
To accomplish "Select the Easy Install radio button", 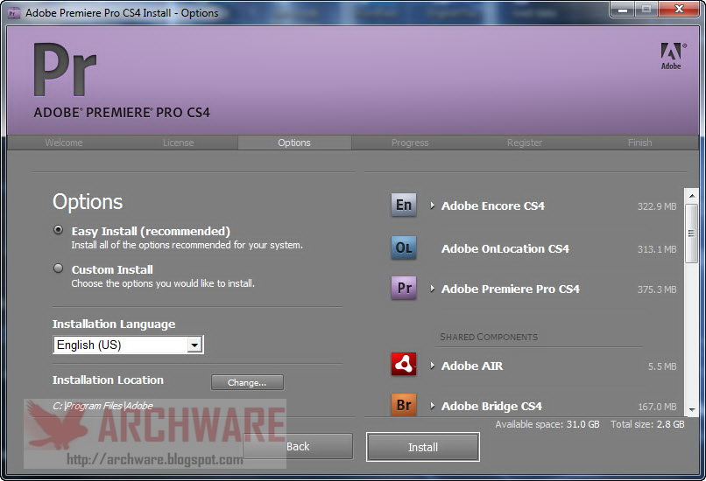I will pyautogui.click(x=58, y=230).
